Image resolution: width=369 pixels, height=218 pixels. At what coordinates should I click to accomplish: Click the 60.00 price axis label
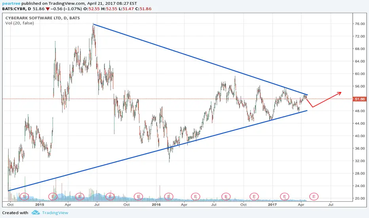[360, 74]
